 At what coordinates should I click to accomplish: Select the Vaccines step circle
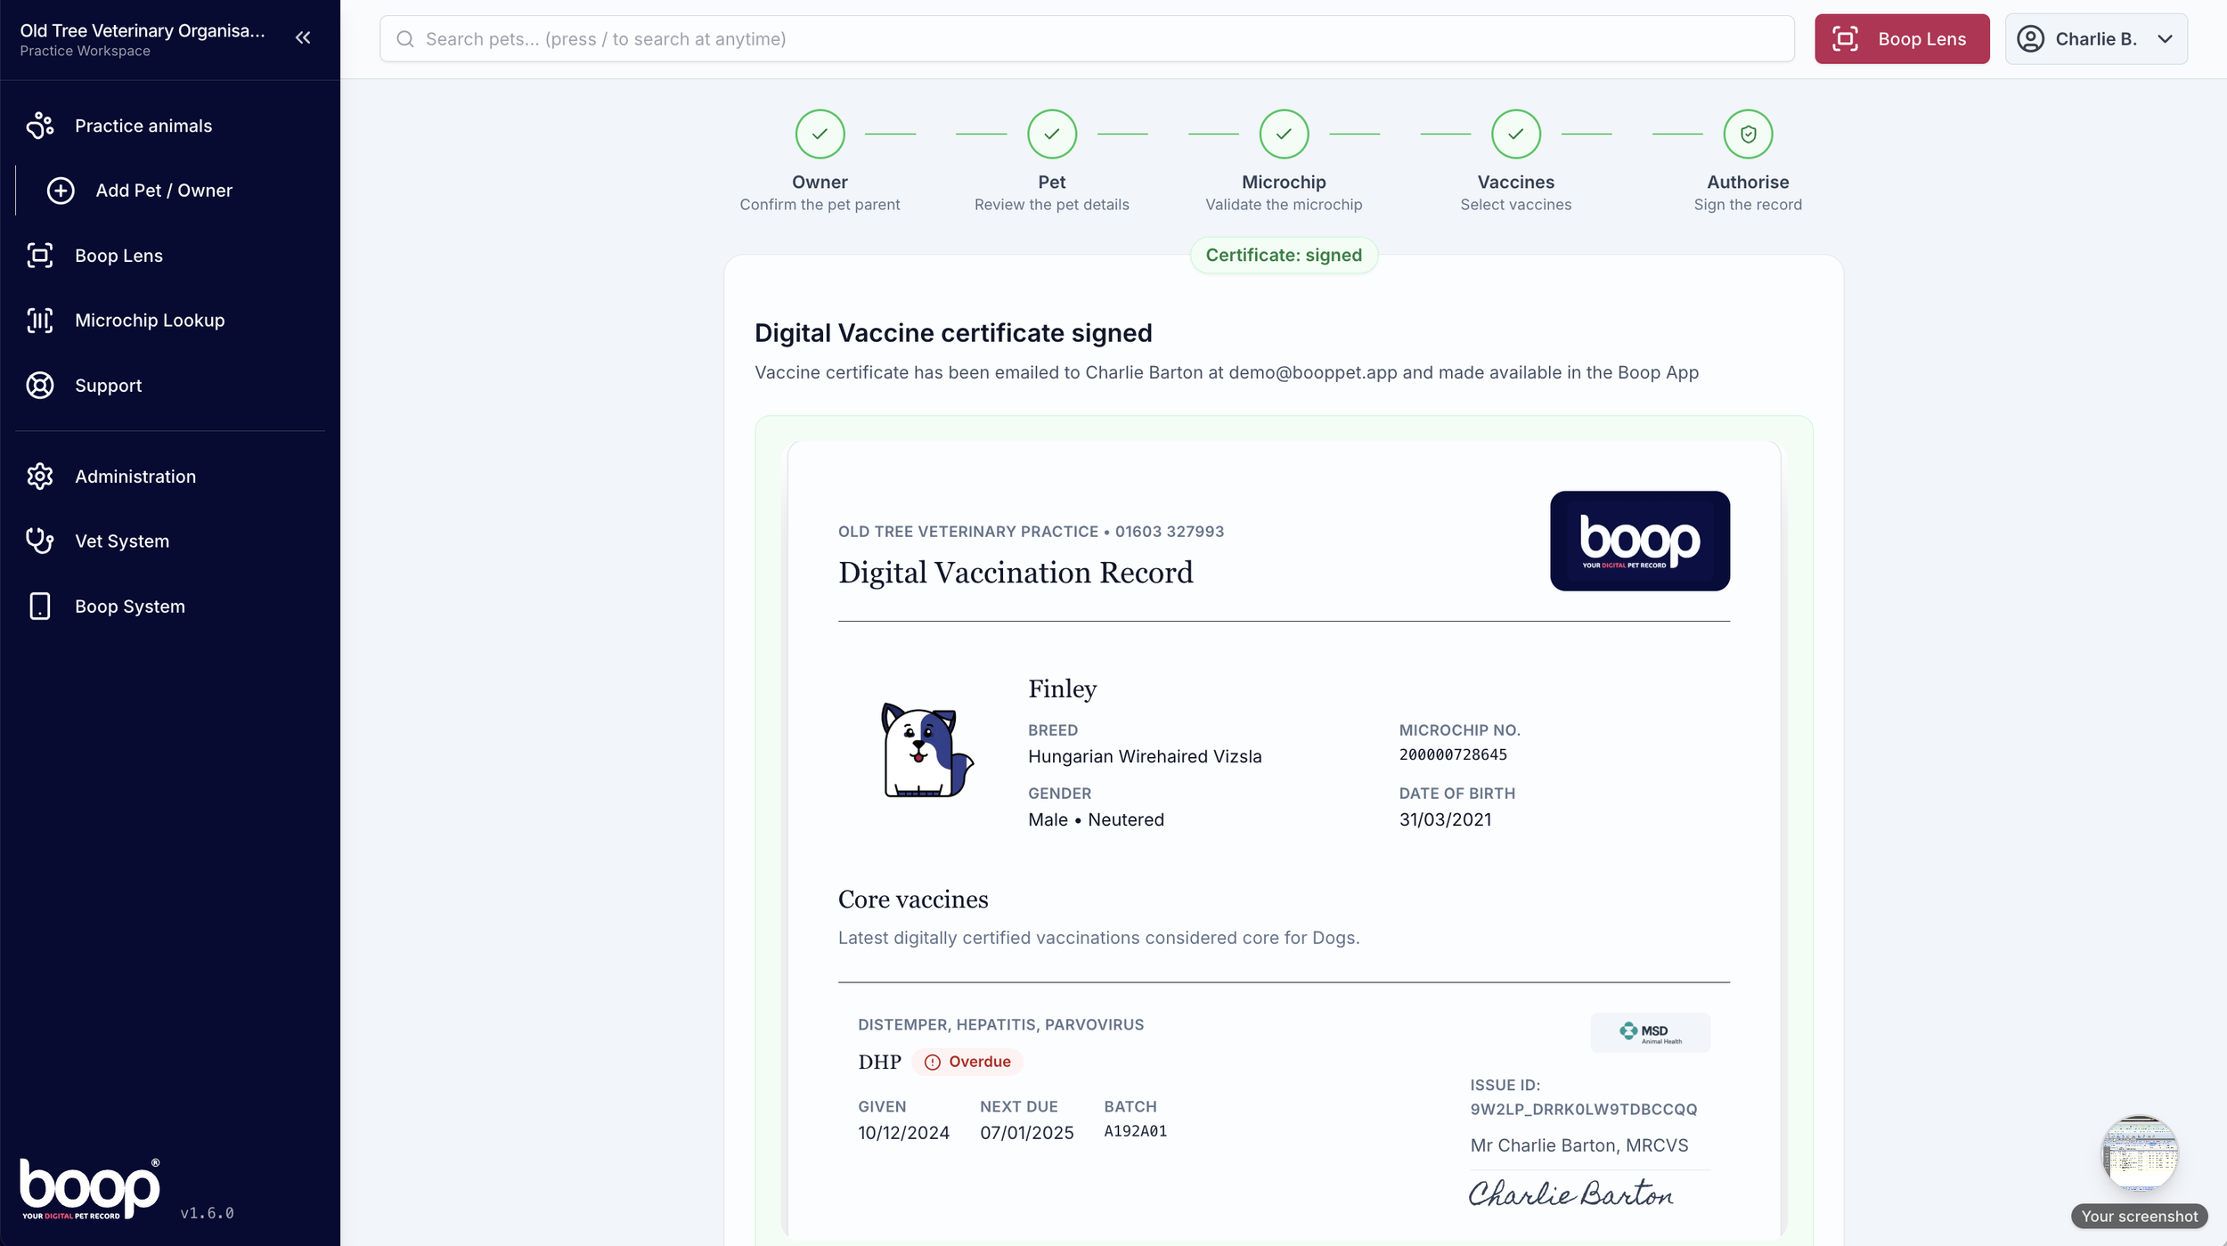[x=1515, y=134]
